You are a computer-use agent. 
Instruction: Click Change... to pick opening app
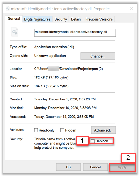pos(98,56)
